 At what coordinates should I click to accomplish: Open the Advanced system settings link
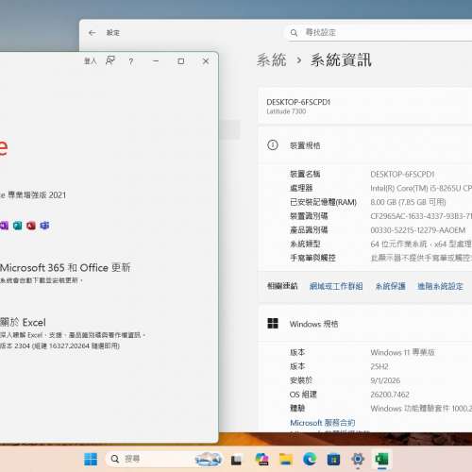440,286
